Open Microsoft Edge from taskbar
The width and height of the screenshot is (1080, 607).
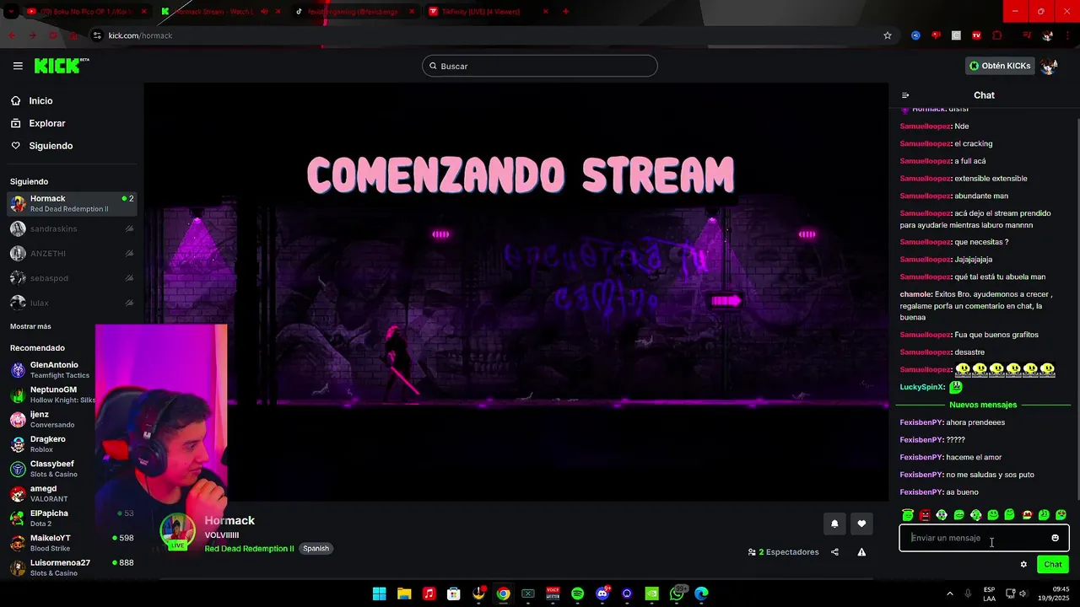[701, 594]
